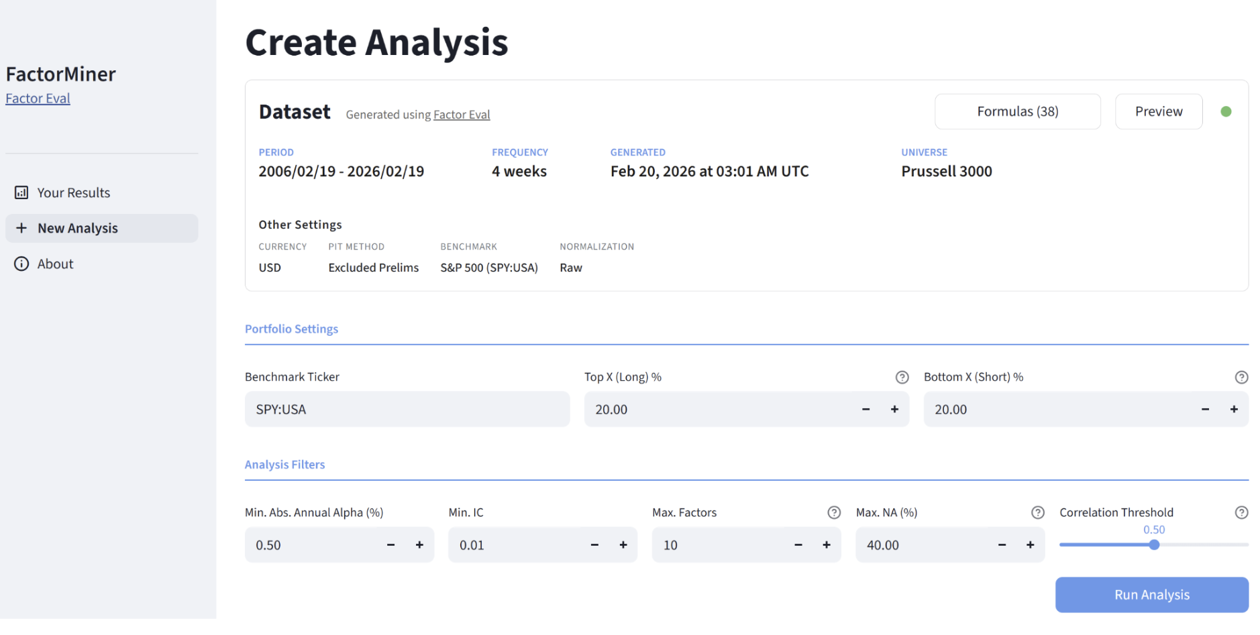The height and width of the screenshot is (635, 1260).
Task: Open Your Results in the sidebar
Action: [x=74, y=193]
